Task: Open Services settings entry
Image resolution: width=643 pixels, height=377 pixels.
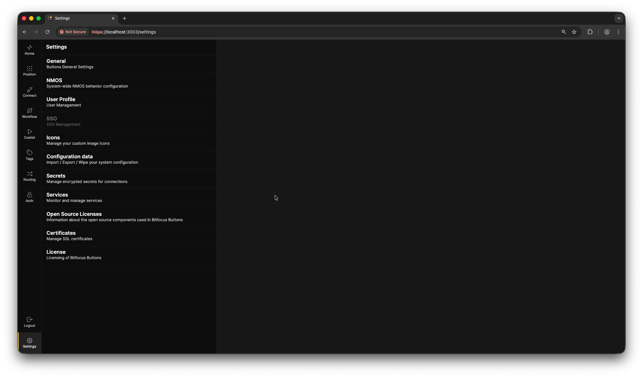Action: 129,198
